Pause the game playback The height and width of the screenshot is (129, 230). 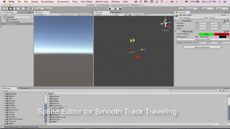coord(115,9)
